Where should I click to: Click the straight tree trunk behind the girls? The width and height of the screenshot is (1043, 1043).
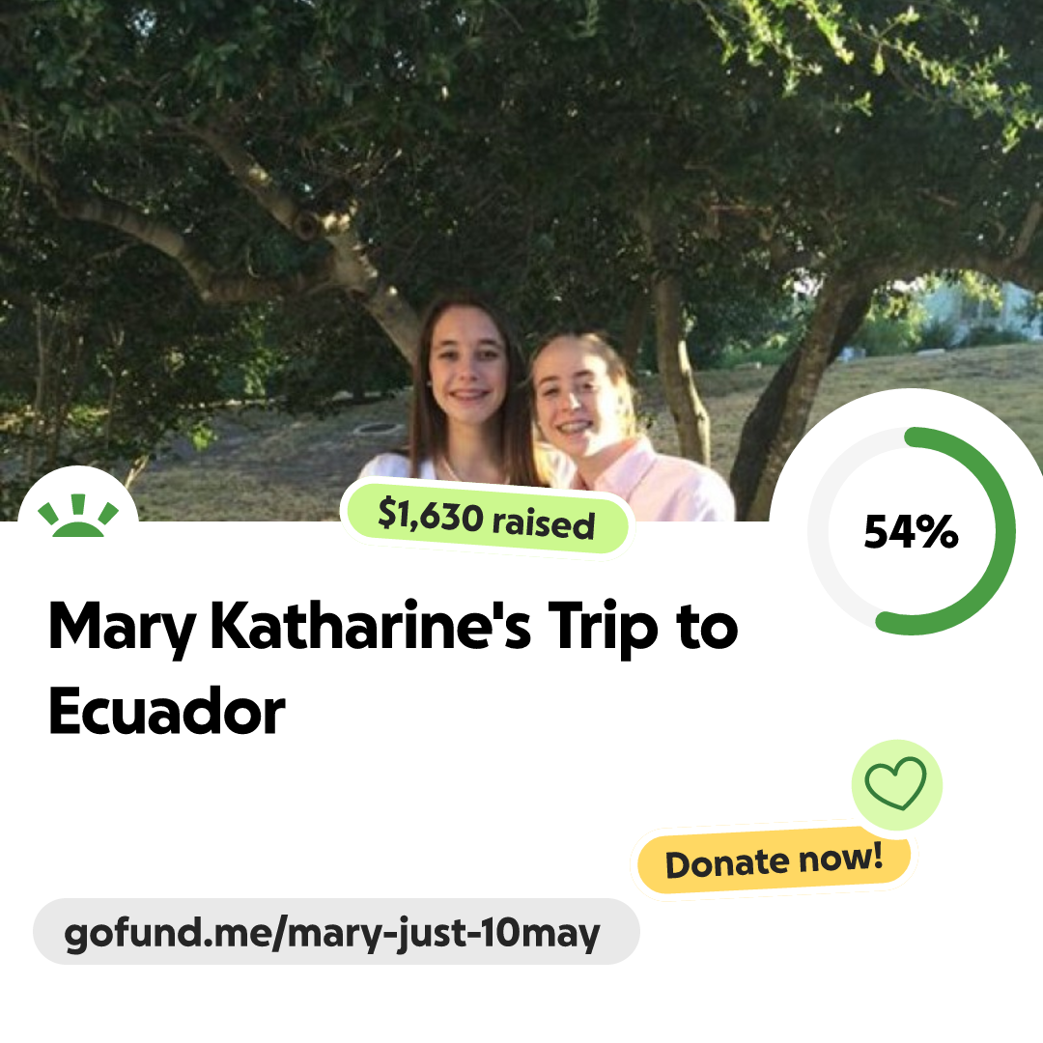pyautogui.click(x=679, y=373)
